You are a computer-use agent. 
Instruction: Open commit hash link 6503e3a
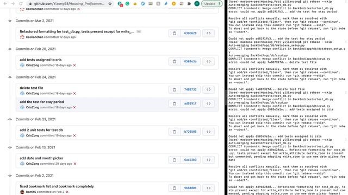coord(190,61)
